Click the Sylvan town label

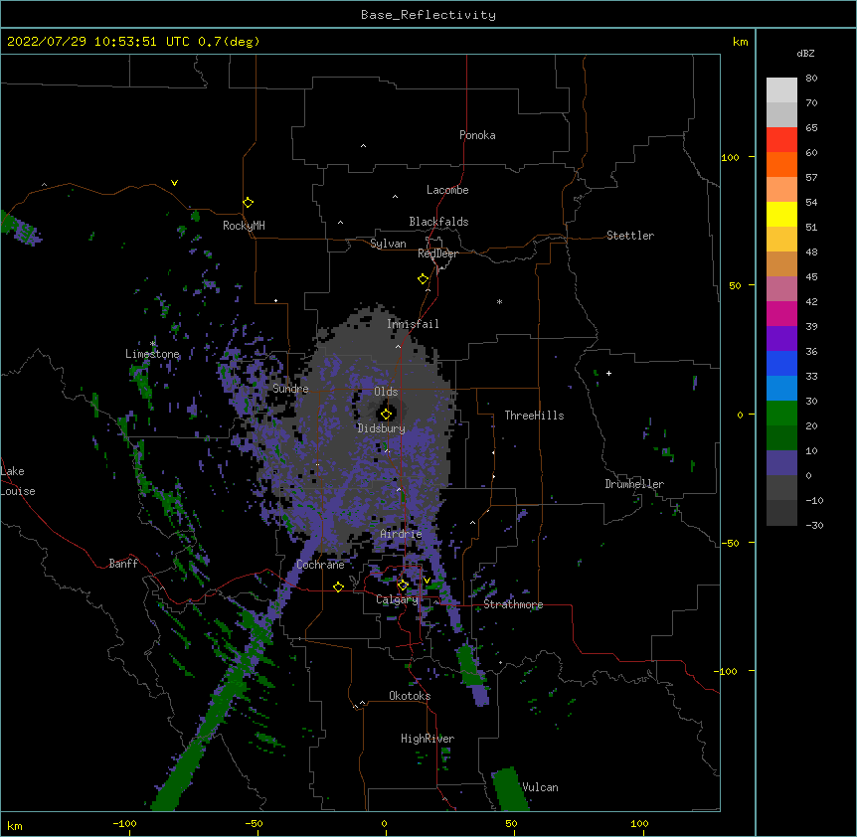pos(388,244)
